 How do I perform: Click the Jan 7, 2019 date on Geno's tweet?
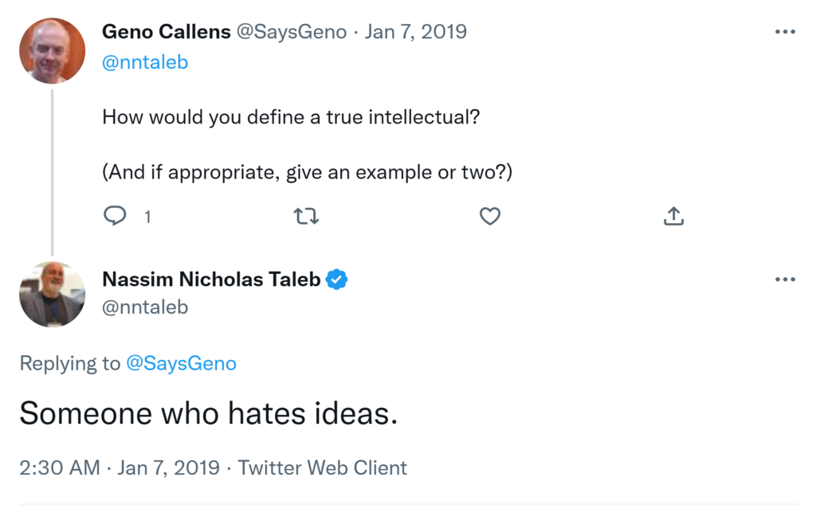click(x=416, y=32)
